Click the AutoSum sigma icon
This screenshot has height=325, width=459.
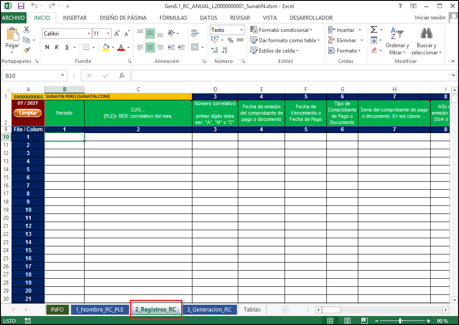374,30
